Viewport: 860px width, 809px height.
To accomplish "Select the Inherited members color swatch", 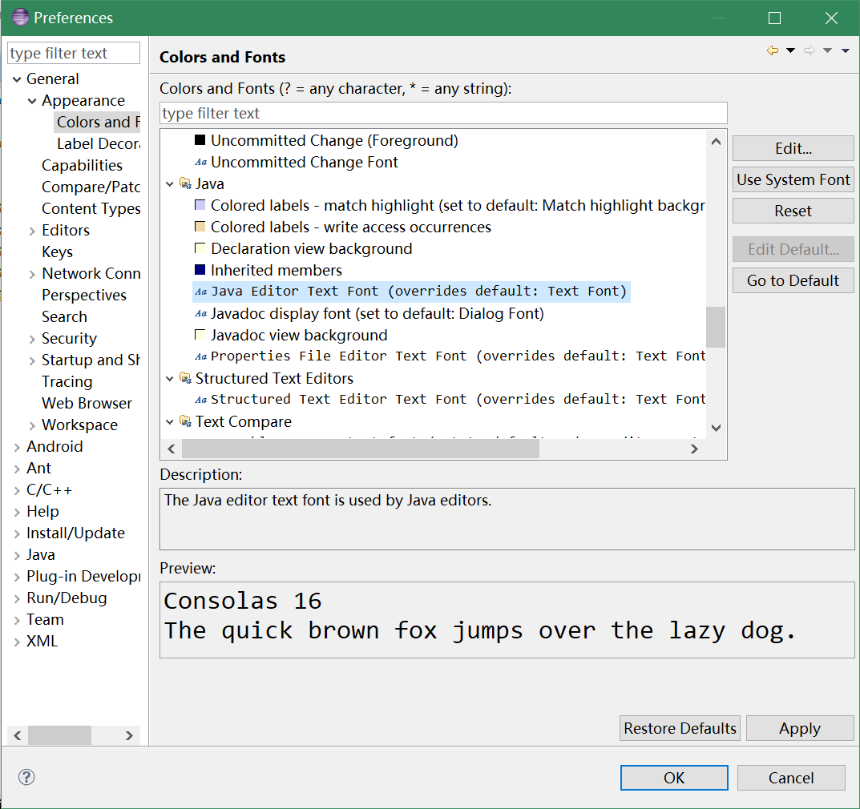I will (x=200, y=271).
